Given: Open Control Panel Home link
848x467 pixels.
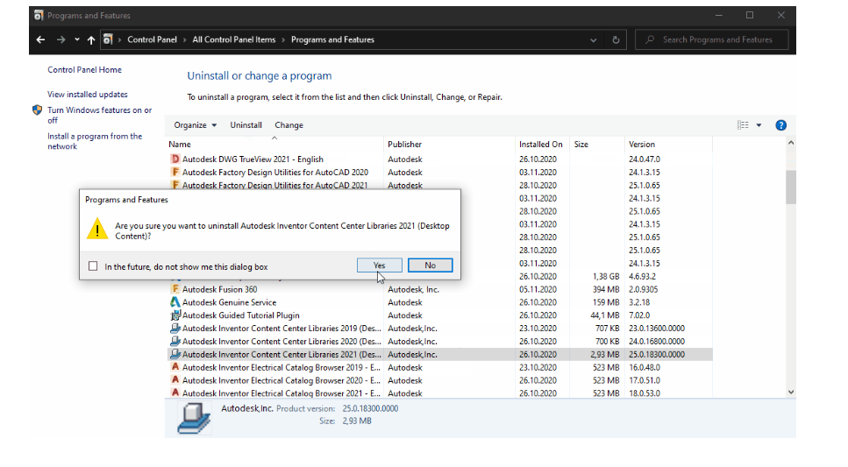Looking at the screenshot, I should pos(84,70).
